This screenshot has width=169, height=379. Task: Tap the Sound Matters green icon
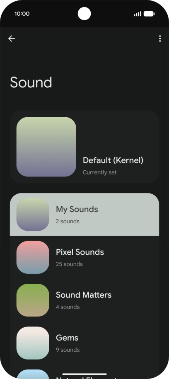pyautogui.click(x=33, y=300)
